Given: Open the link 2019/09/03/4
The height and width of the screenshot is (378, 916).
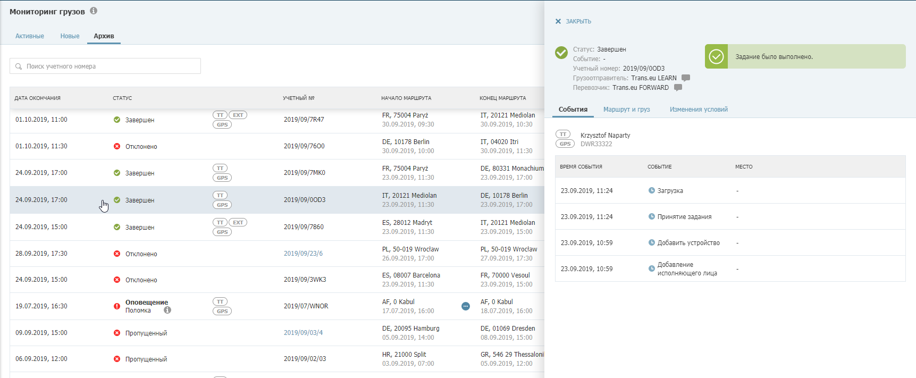Looking at the screenshot, I should coord(303,333).
